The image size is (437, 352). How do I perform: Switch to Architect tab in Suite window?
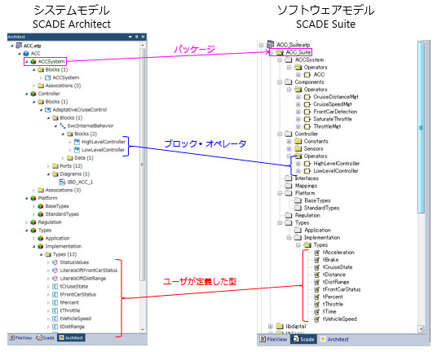pyautogui.click(x=334, y=340)
